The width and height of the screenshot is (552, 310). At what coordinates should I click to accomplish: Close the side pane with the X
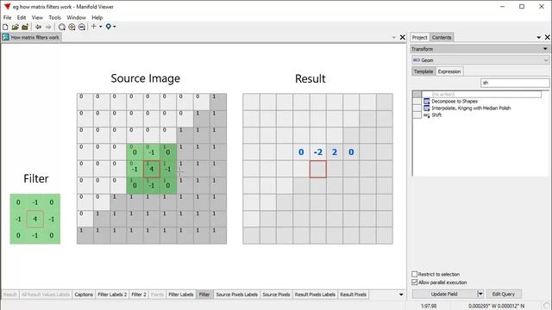[548, 37]
